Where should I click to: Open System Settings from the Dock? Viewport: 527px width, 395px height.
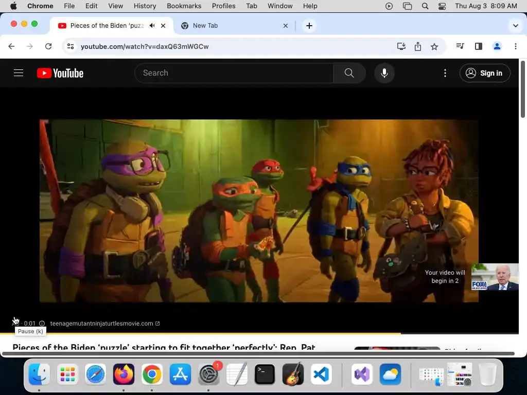click(209, 374)
